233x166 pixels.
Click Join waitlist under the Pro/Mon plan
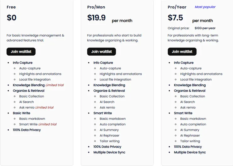click(101, 52)
